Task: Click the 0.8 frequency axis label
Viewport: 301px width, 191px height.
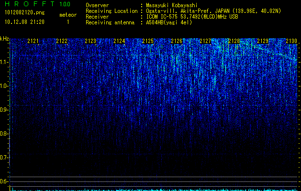Action: click(4, 134)
